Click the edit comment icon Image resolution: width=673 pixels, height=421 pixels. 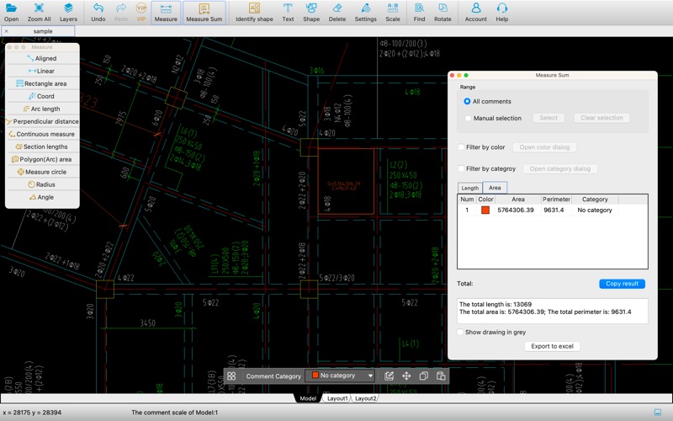[x=389, y=376]
